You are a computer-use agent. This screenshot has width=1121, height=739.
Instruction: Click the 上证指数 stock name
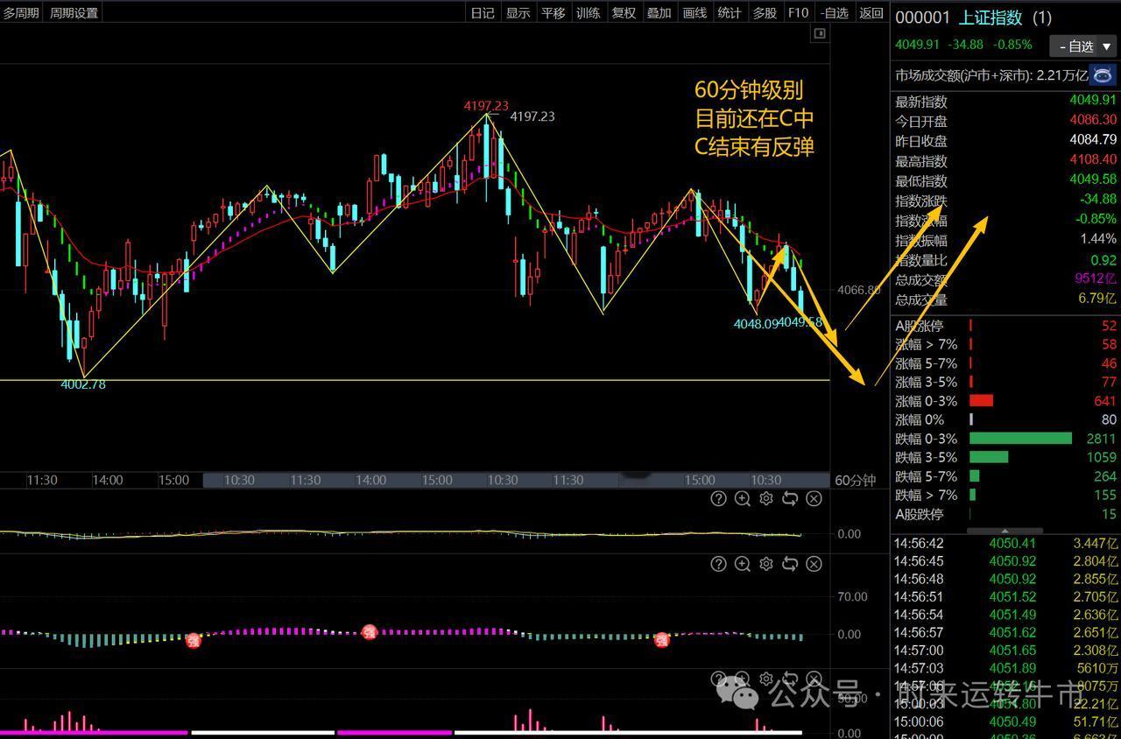[990, 18]
